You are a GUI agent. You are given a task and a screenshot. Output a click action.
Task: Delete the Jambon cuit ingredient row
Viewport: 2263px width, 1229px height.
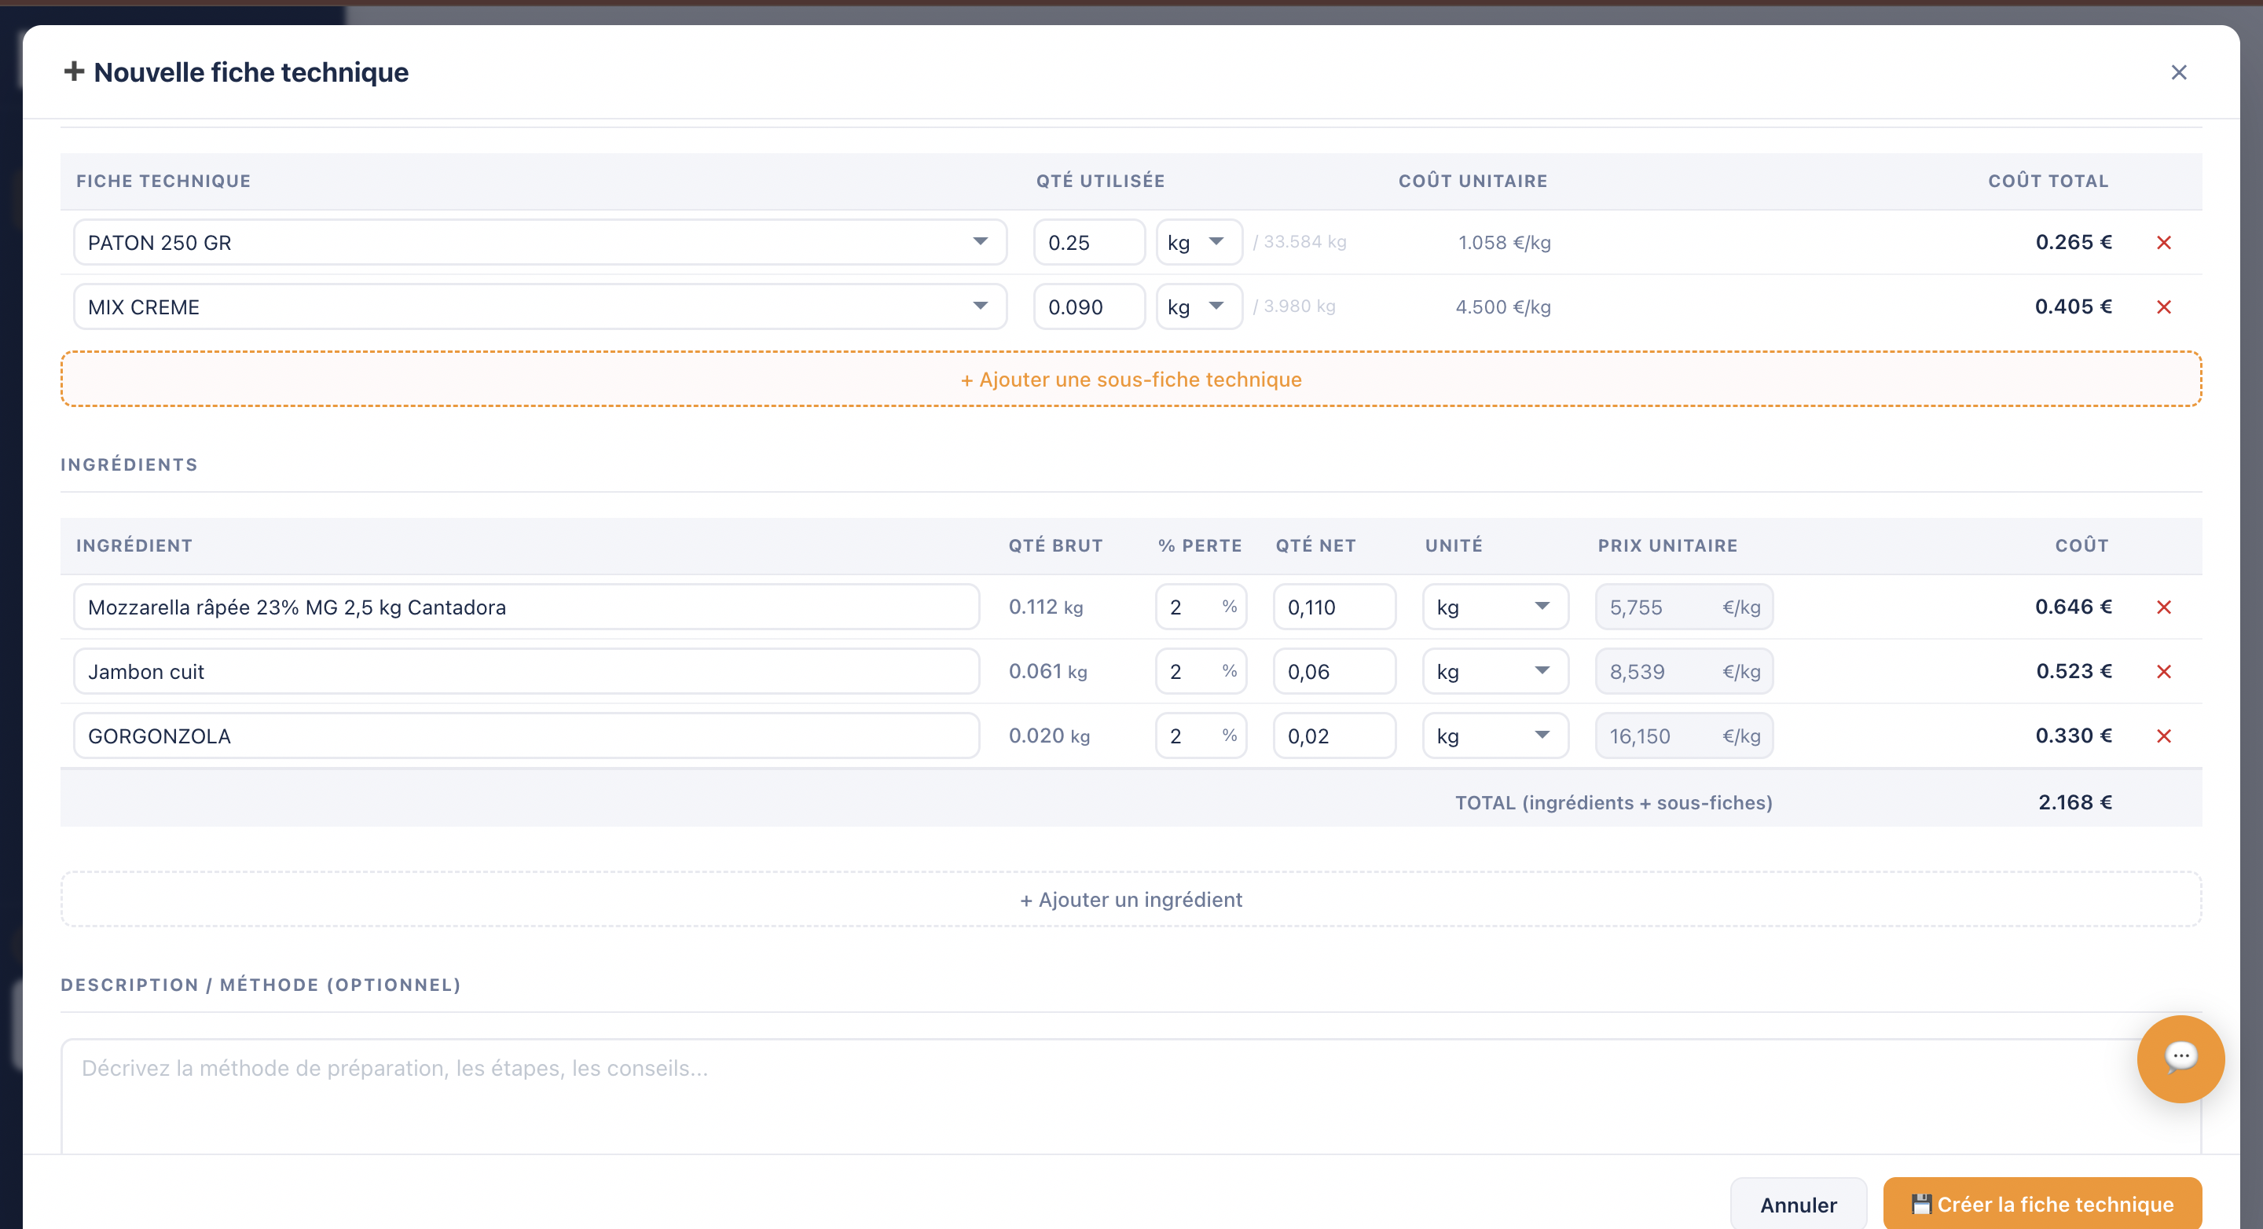tap(2163, 671)
